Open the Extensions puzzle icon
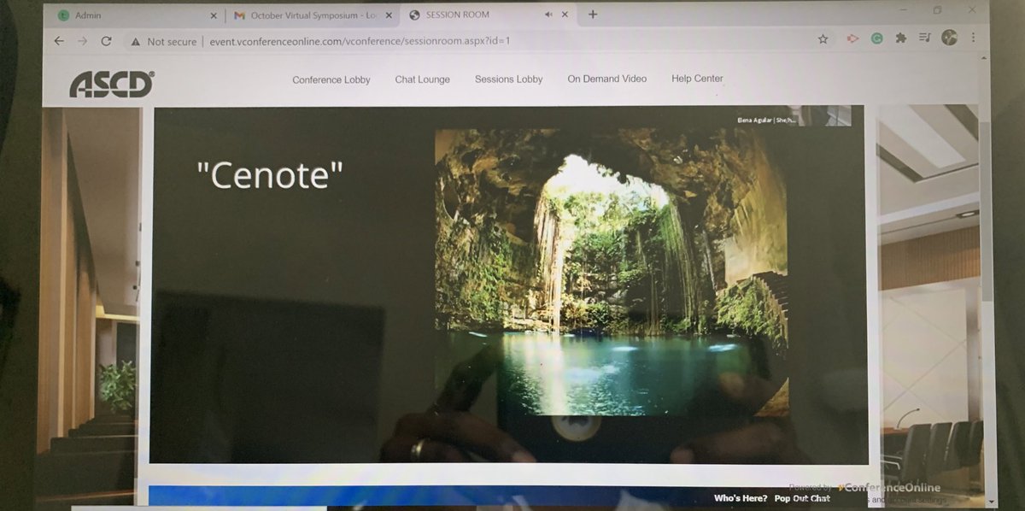Viewport: 1025px width, 511px height. 900,38
